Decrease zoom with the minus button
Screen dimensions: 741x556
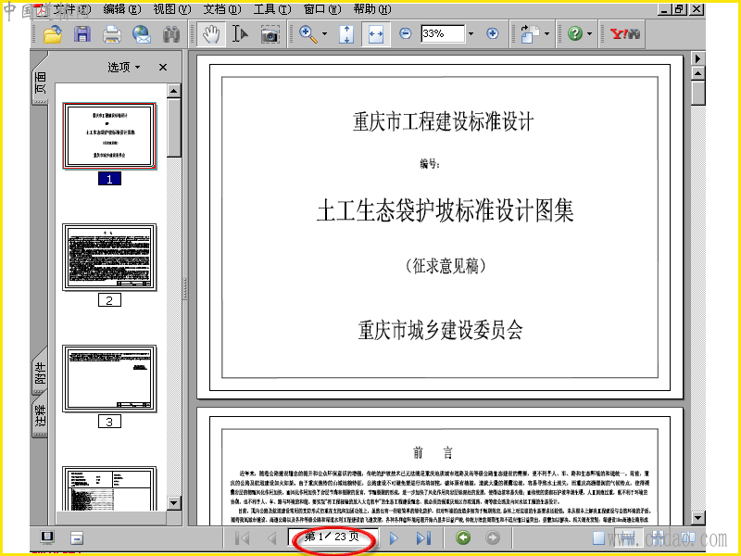[x=406, y=33]
